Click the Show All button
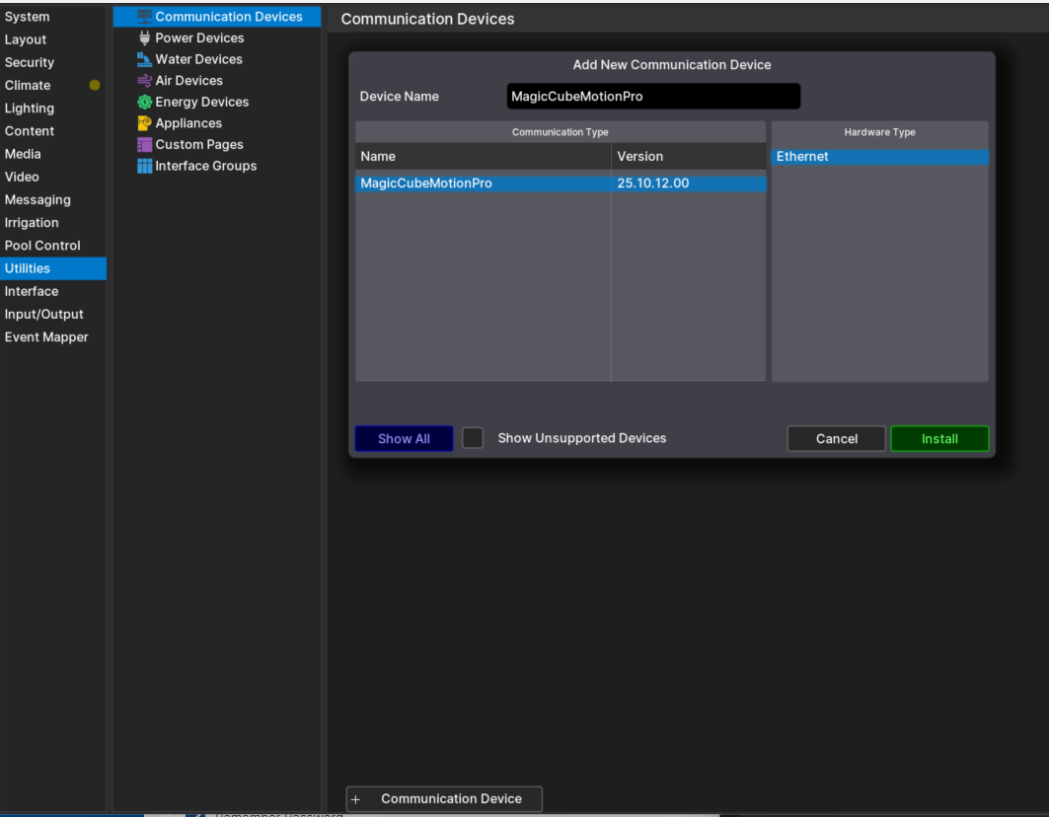This screenshot has height=817, width=1049. coord(404,439)
